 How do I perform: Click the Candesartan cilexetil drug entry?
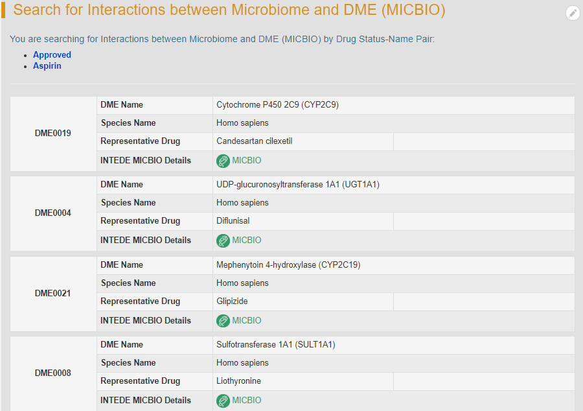click(x=255, y=141)
